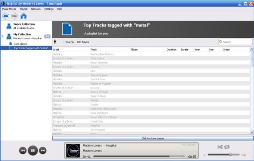Image resolution: width=254 pixels, height=161 pixels.
Task: Sort by the Year column header
Action: point(201,50)
